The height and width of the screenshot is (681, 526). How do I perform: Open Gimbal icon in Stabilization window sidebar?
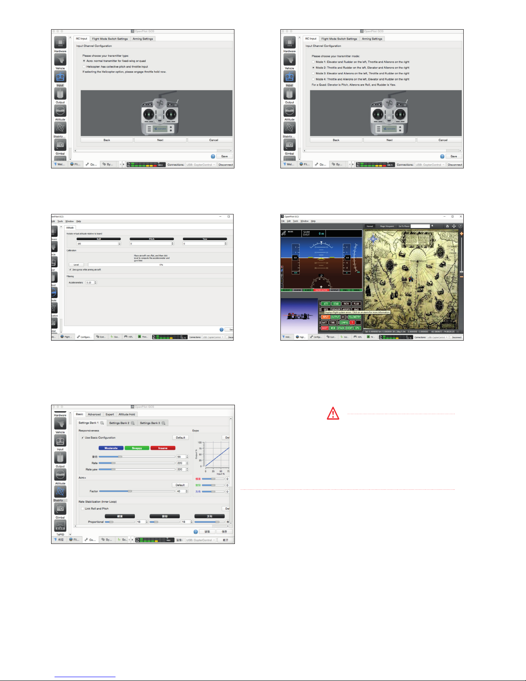click(60, 509)
